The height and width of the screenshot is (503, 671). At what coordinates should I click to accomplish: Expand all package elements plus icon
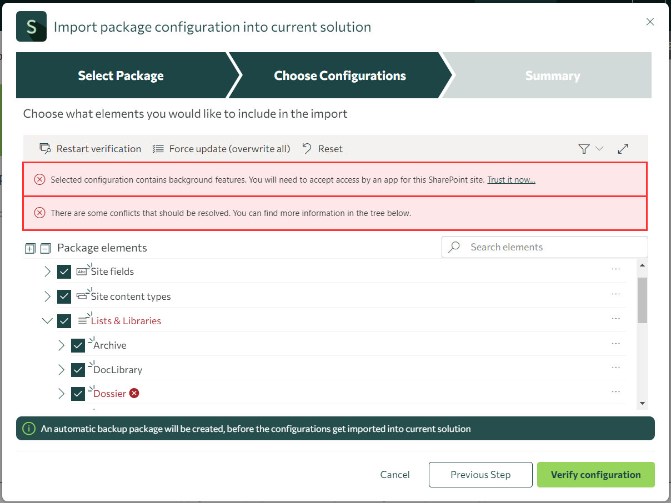click(30, 248)
